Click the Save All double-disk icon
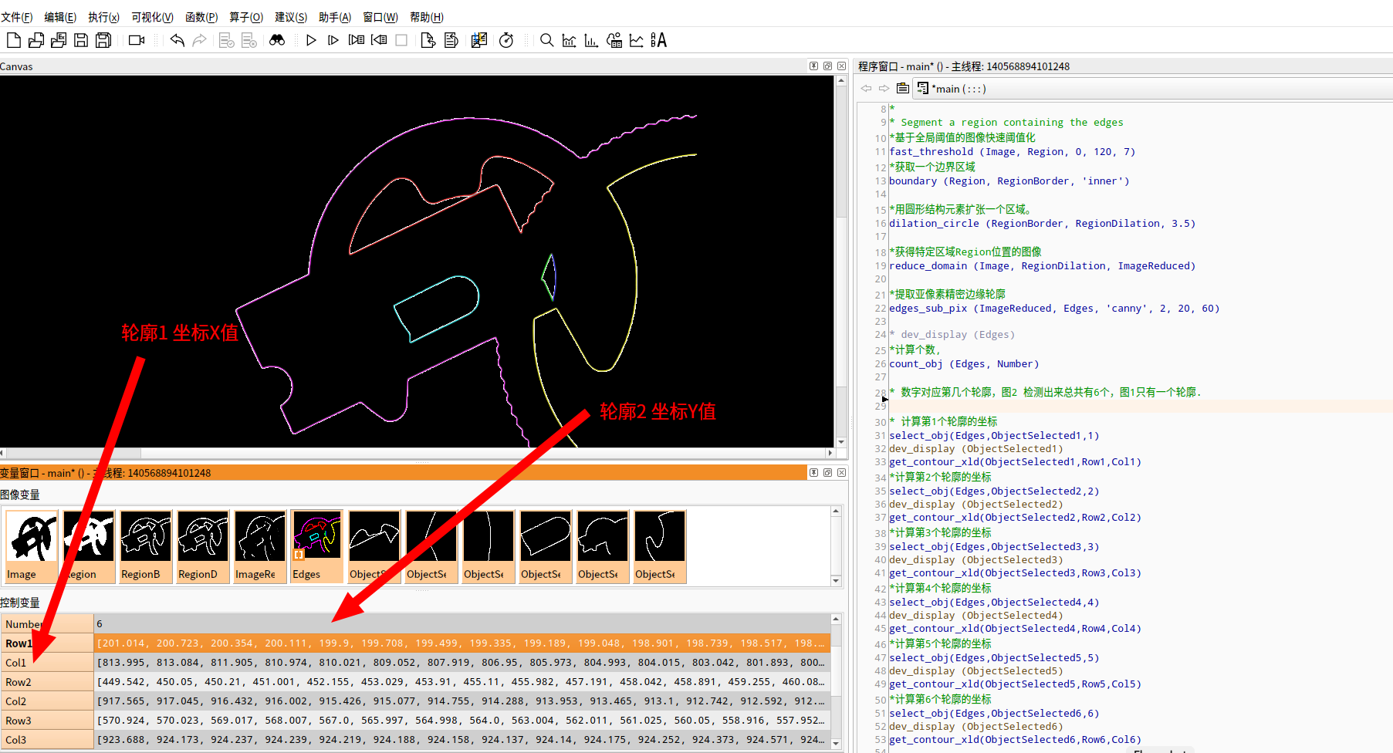This screenshot has height=753, width=1393. click(103, 40)
